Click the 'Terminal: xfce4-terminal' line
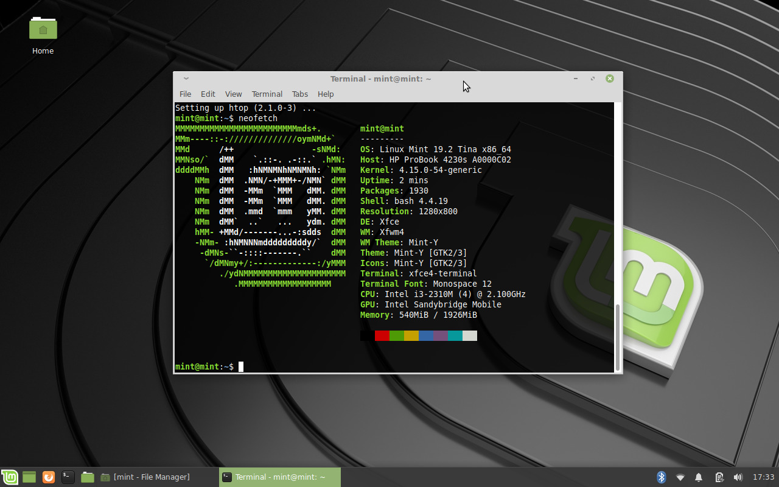779x487 pixels. 419,273
